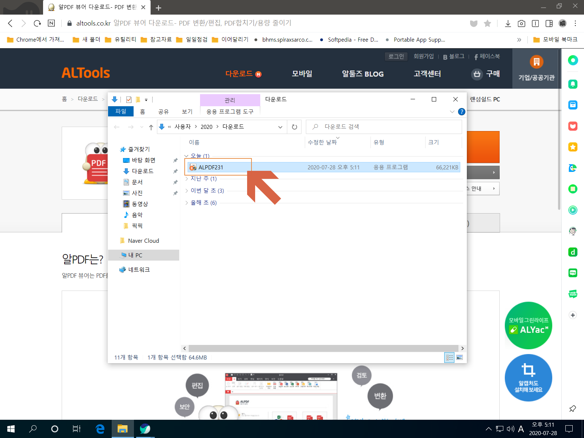584x438 pixels.
Task: Switch to details view layout icon
Action: coord(450,357)
